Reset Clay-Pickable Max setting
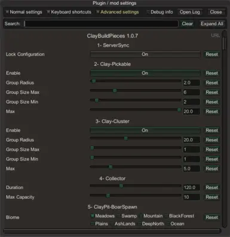This screenshot has width=230, height=237. pos(211,111)
